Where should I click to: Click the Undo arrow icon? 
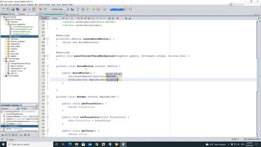click(40, 9)
